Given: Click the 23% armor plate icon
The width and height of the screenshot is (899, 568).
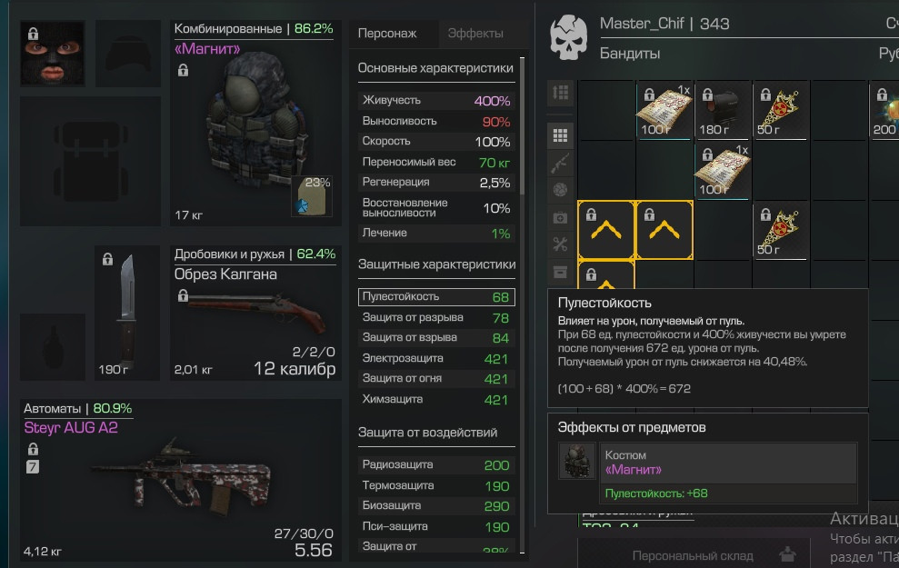Looking at the screenshot, I should click(x=312, y=196).
